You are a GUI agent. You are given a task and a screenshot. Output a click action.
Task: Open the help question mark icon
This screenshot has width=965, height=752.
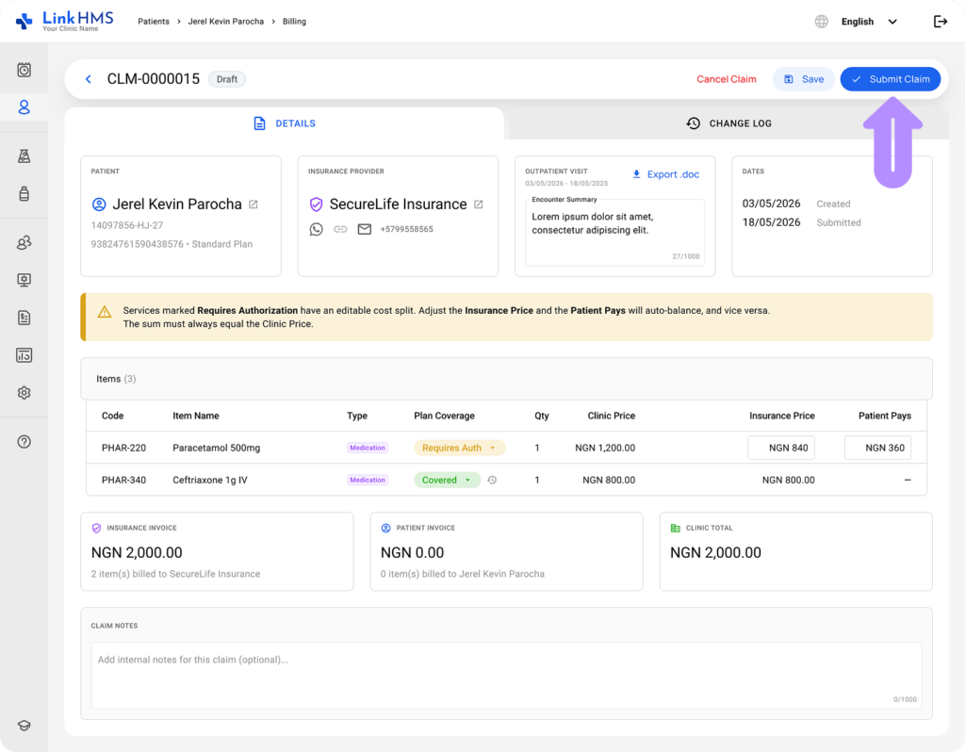[x=24, y=442]
